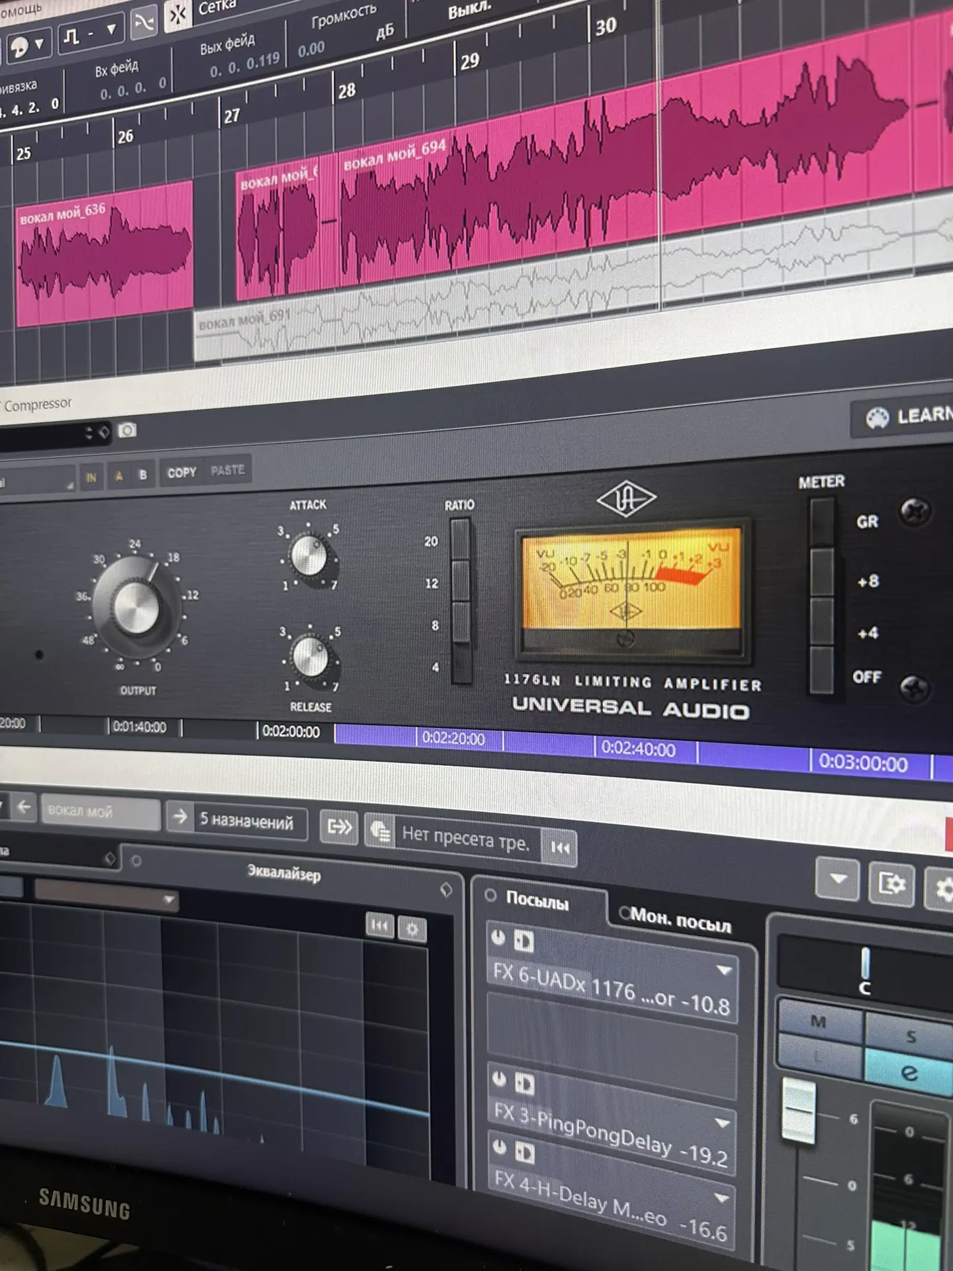Set meter mode to +8
Viewport: 953px width, 1271px height.
(821, 573)
